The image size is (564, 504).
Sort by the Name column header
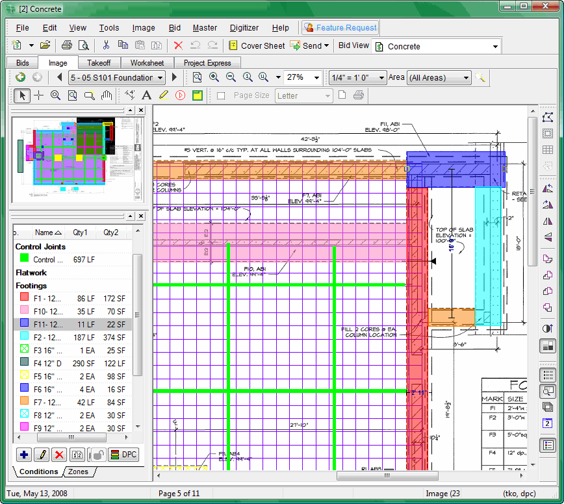coord(48,233)
